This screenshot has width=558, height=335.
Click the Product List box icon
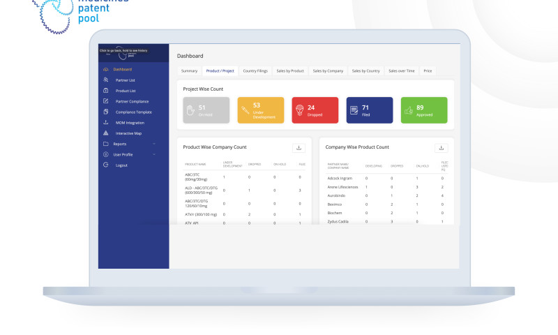click(105, 91)
